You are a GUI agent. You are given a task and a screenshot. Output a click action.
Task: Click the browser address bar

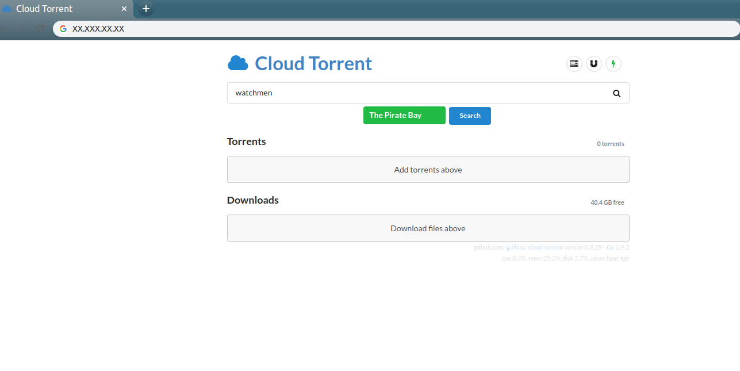click(396, 29)
